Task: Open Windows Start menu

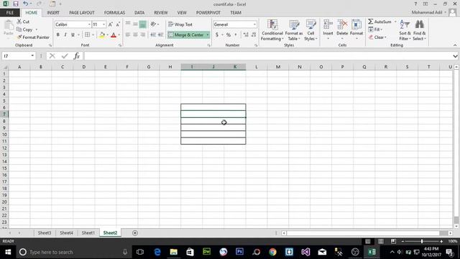Action: [8, 252]
